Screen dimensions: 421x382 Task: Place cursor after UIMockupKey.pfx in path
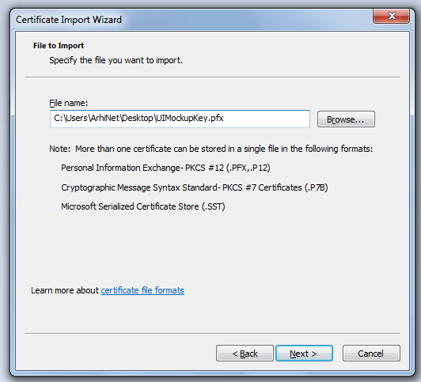click(x=224, y=119)
